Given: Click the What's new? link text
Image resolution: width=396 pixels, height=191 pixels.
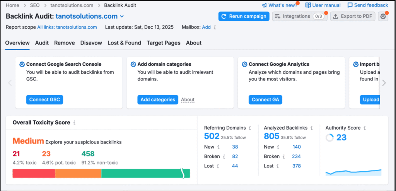Looking at the screenshot, I should pos(283,5).
